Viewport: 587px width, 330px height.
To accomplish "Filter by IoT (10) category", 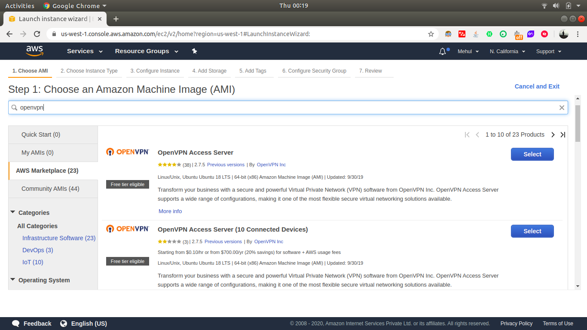I will [x=33, y=262].
